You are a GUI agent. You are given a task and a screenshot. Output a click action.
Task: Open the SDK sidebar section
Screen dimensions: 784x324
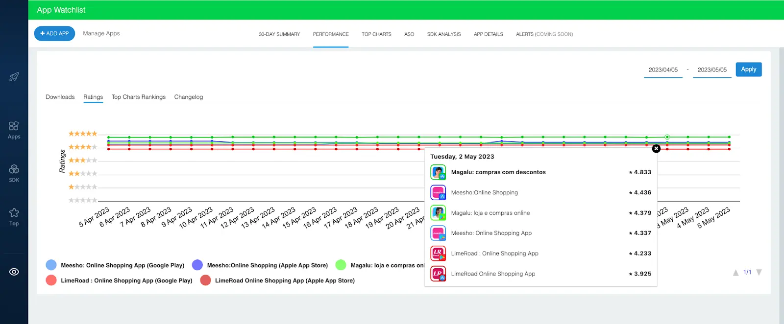[14, 173]
